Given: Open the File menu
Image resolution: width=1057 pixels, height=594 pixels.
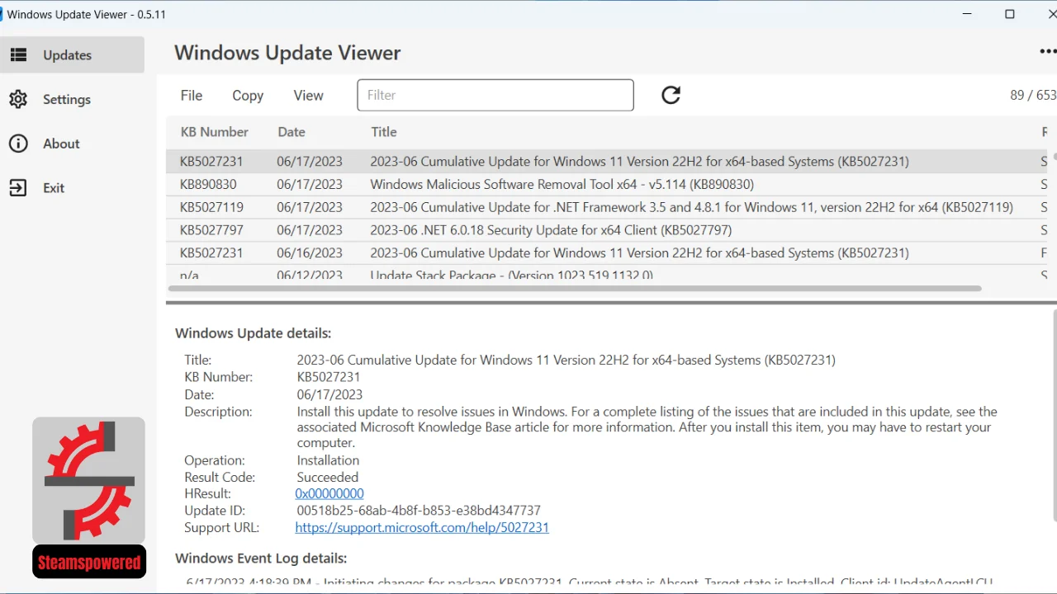Looking at the screenshot, I should (192, 96).
